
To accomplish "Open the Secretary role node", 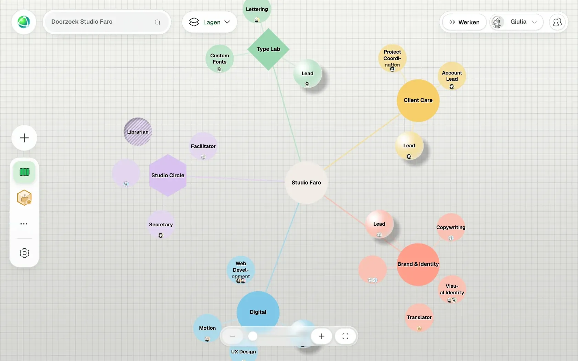I will click(161, 225).
